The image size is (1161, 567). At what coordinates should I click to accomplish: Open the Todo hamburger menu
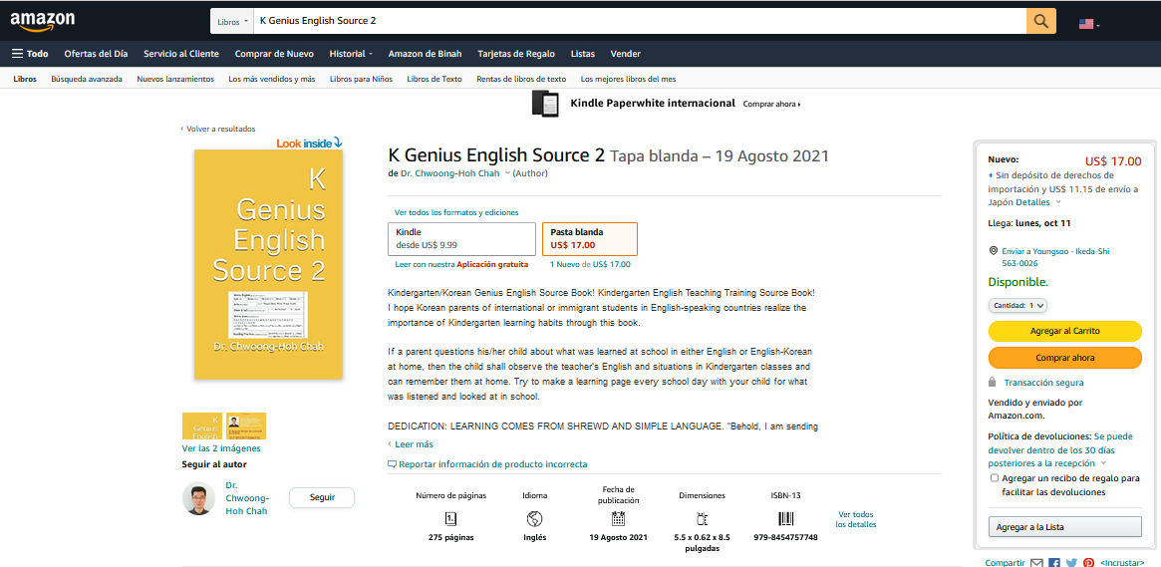click(x=30, y=53)
